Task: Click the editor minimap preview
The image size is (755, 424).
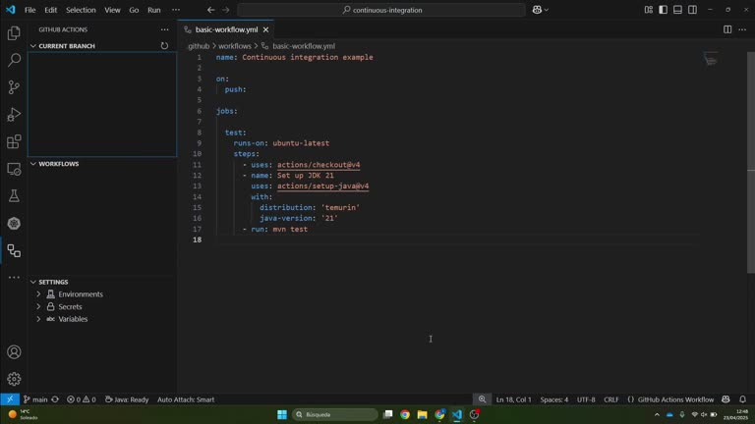Action: (711, 59)
